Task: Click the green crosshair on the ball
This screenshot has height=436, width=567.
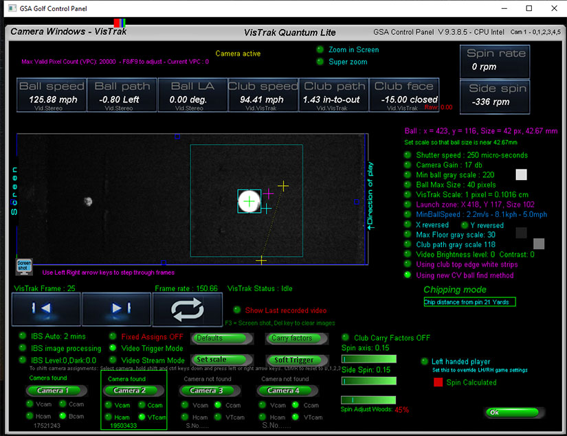Action: pyautogui.click(x=249, y=202)
